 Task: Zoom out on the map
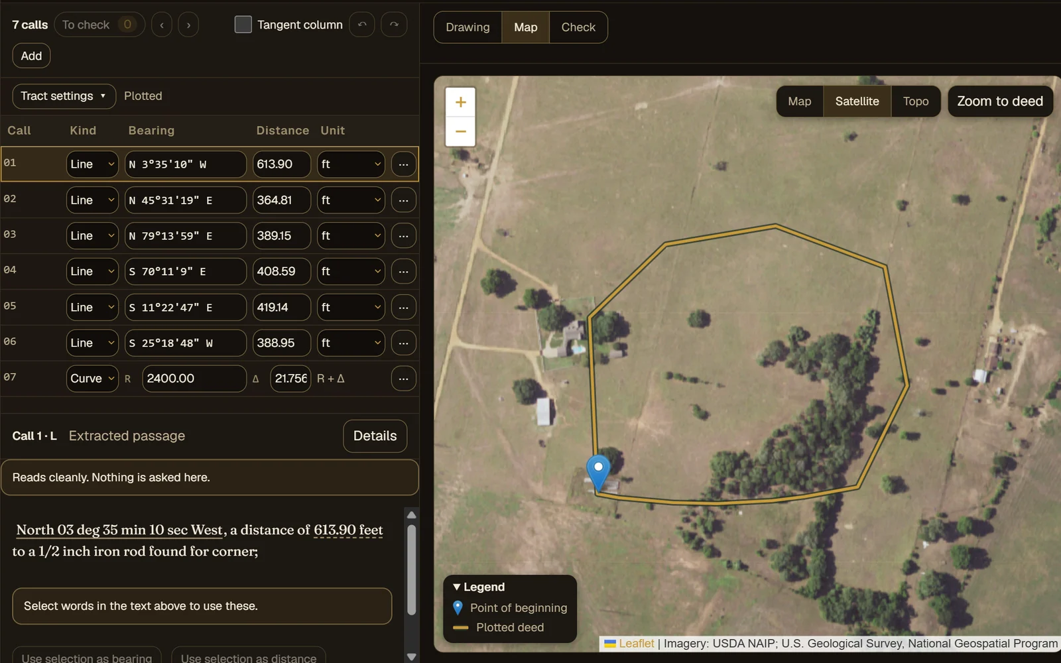point(461,131)
